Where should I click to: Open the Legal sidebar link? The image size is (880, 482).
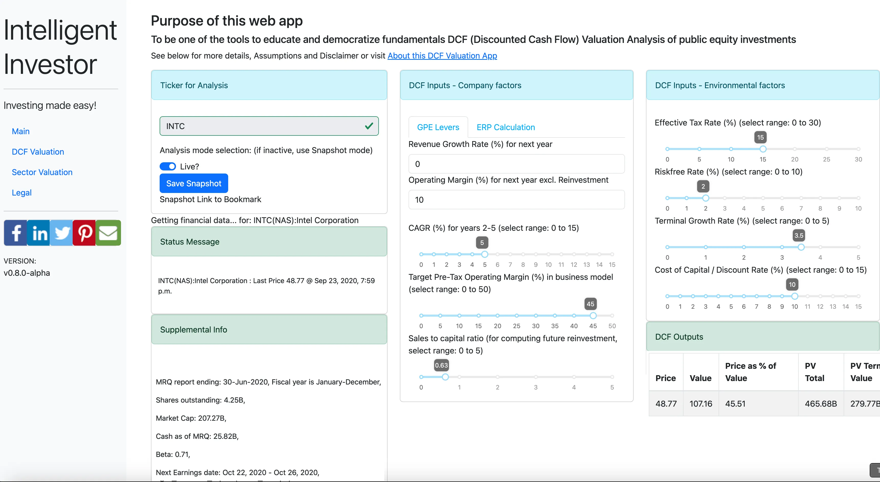pyautogui.click(x=21, y=192)
